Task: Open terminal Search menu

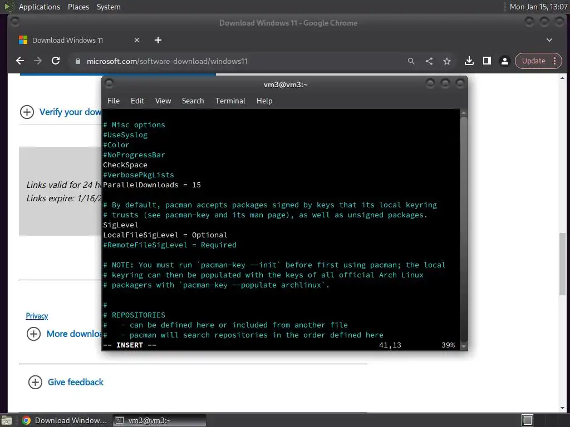Action: pos(193,101)
